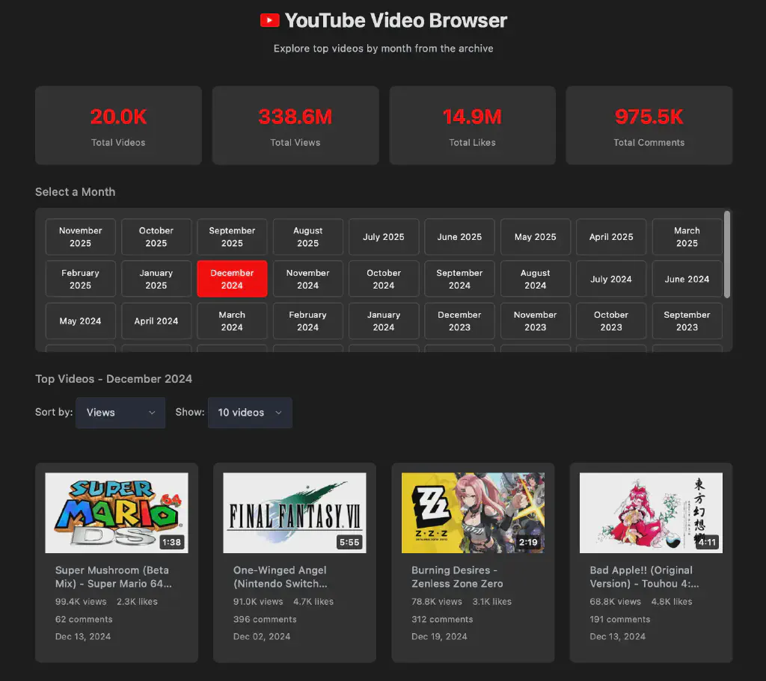766x681 pixels.
Task: Click the One-Winged Angel video thumbnail
Action: click(294, 513)
